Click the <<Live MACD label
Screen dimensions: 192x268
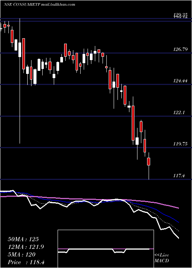(x=162, y=258)
